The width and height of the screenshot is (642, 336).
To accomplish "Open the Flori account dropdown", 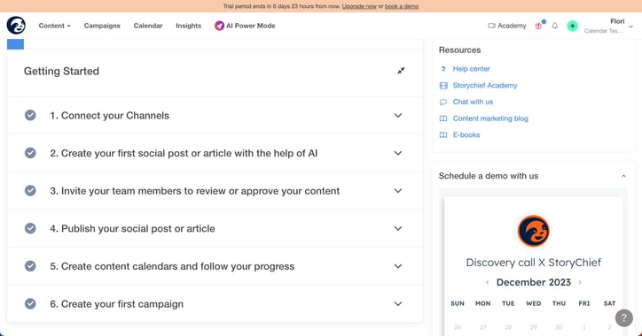I will pos(609,26).
